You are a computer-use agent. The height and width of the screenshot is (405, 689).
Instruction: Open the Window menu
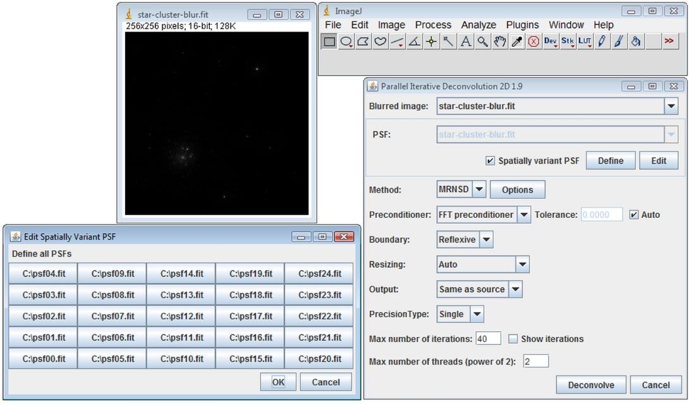[x=566, y=25]
